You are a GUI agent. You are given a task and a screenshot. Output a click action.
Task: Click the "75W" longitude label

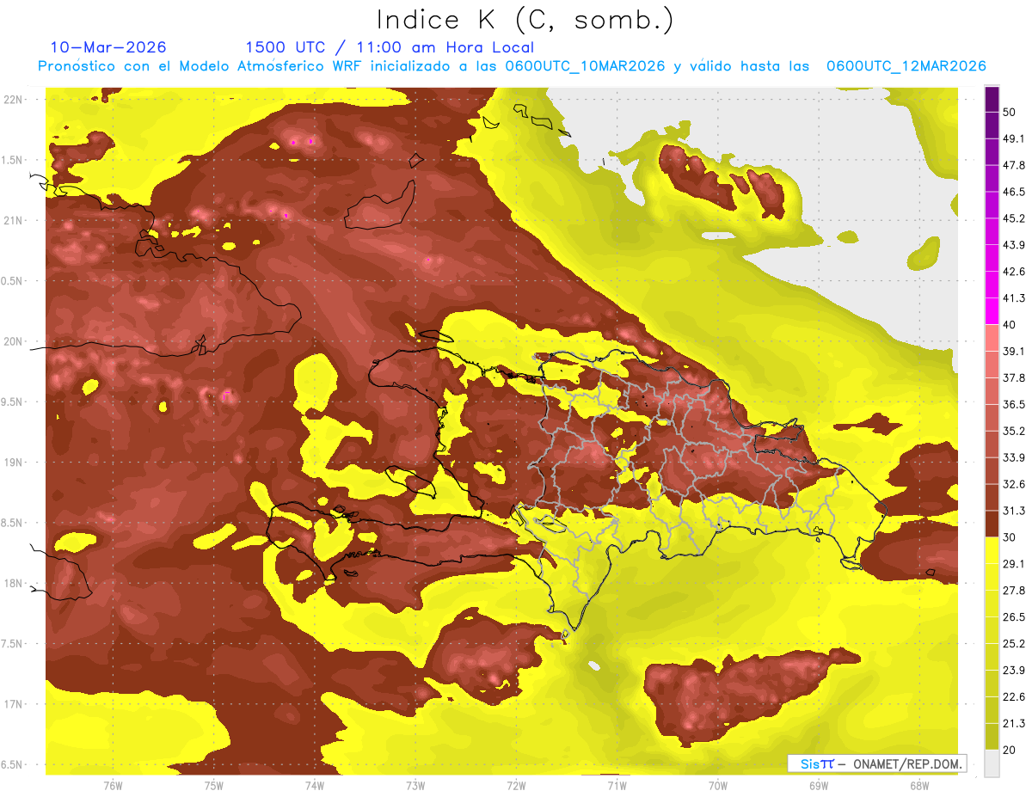click(x=213, y=786)
